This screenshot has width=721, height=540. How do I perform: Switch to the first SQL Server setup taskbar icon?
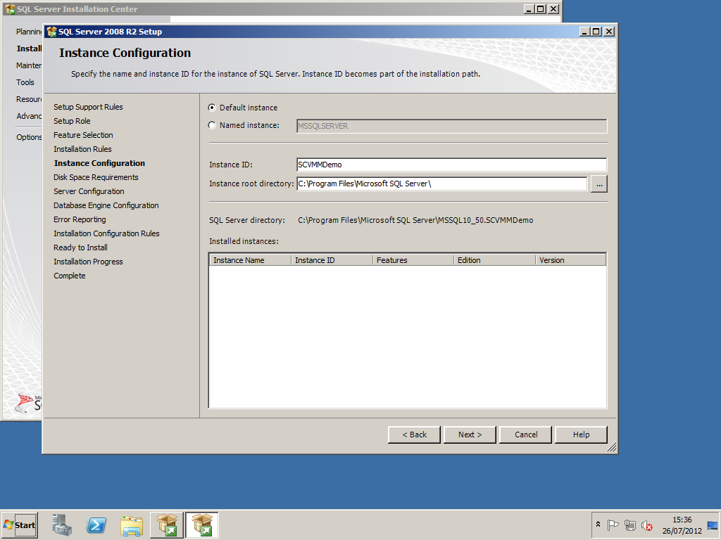point(167,525)
